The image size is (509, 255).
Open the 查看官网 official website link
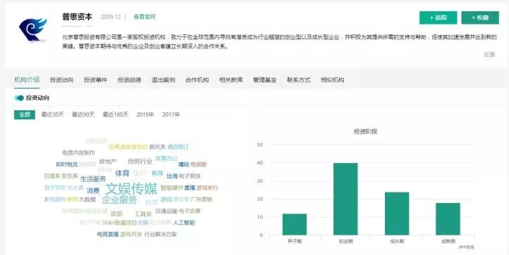(145, 17)
